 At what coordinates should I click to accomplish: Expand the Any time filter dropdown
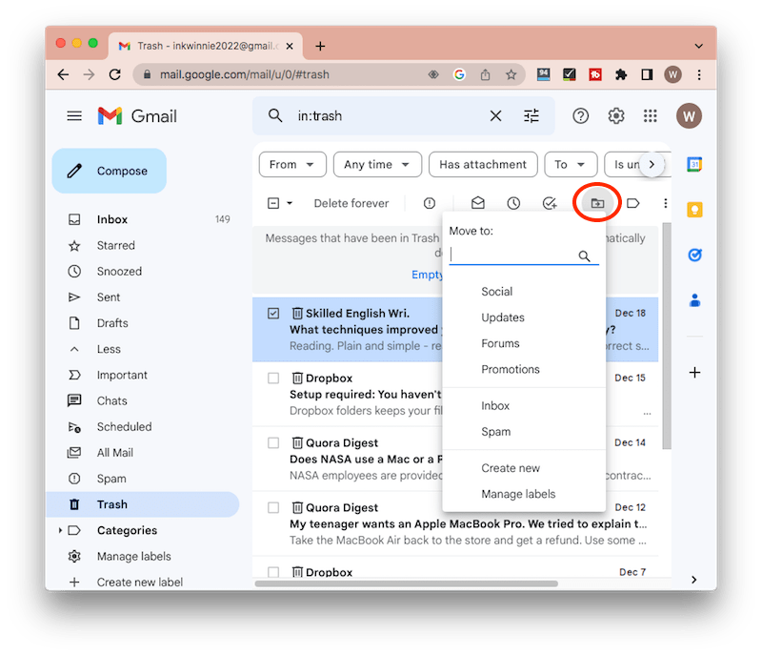(377, 165)
